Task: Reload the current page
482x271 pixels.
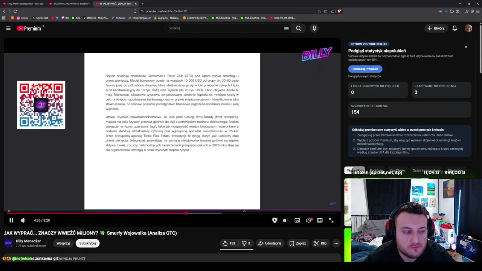Action: pyautogui.click(x=15, y=11)
